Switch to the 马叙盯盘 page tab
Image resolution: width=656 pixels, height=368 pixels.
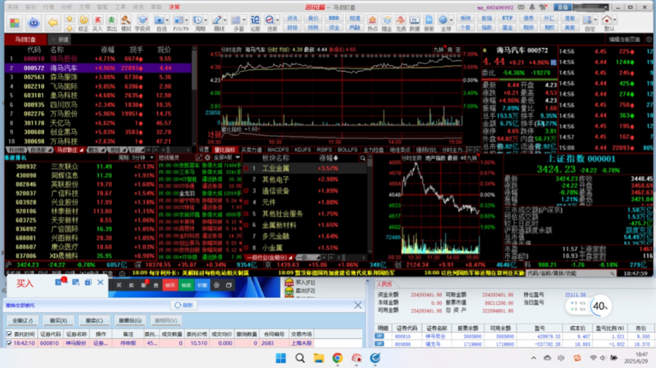click(25, 39)
